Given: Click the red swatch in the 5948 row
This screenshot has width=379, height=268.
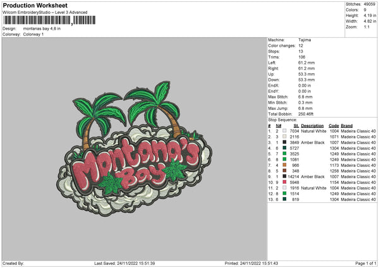Looking at the screenshot, I should [284, 182].
